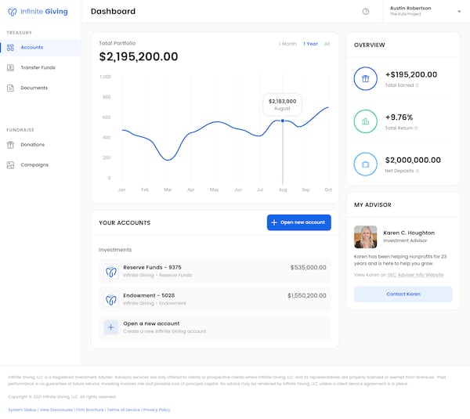
Task: Go to Transfer Funds in sidebar
Action: [x=38, y=67]
